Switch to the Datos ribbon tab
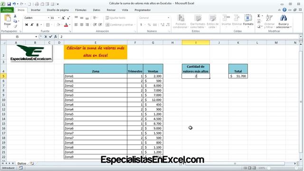The width and height of the screenshot is (304, 171). (96, 10)
